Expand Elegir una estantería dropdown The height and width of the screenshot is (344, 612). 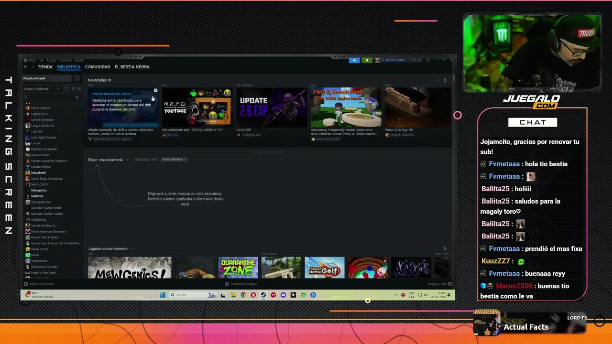point(108,160)
